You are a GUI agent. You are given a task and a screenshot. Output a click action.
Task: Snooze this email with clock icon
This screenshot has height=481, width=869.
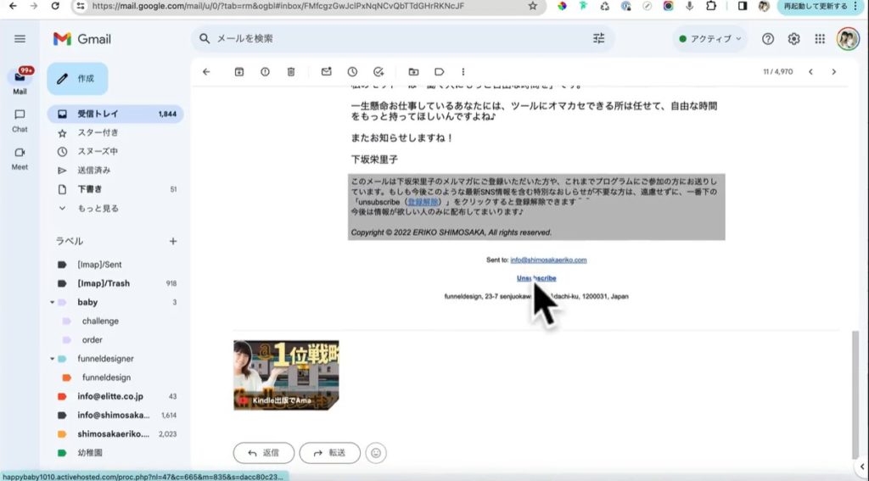click(352, 72)
